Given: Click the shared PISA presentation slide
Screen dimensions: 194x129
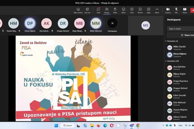Looking at the screenshot, I should [x=73, y=78].
